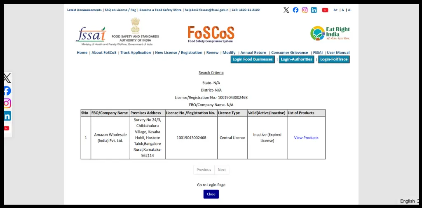Click the helpdesk-foscos email address

pos(206,10)
